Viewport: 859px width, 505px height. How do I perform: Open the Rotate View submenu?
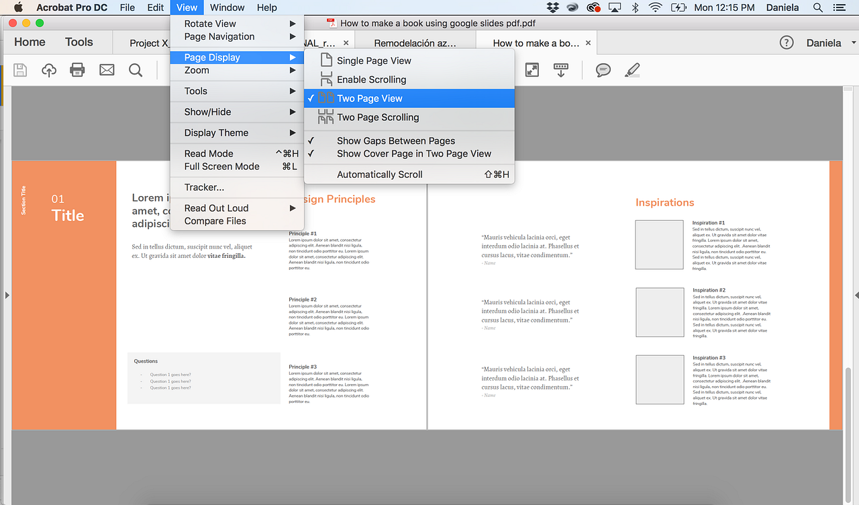click(211, 22)
